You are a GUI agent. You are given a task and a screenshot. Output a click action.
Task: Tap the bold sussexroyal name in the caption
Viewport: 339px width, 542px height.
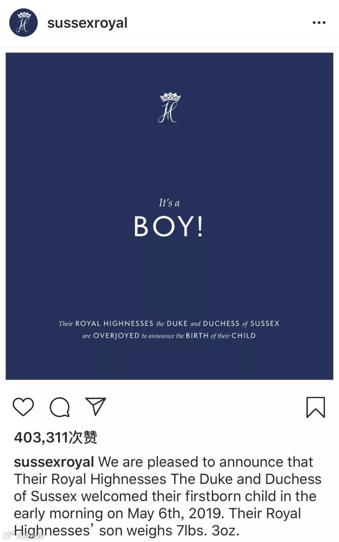(x=54, y=462)
